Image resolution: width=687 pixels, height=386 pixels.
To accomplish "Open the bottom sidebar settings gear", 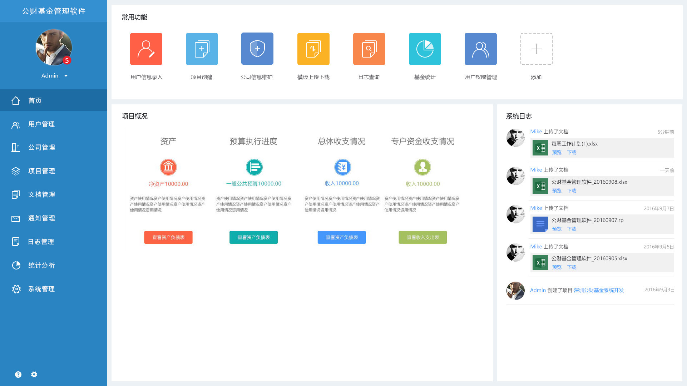I will click(x=34, y=374).
